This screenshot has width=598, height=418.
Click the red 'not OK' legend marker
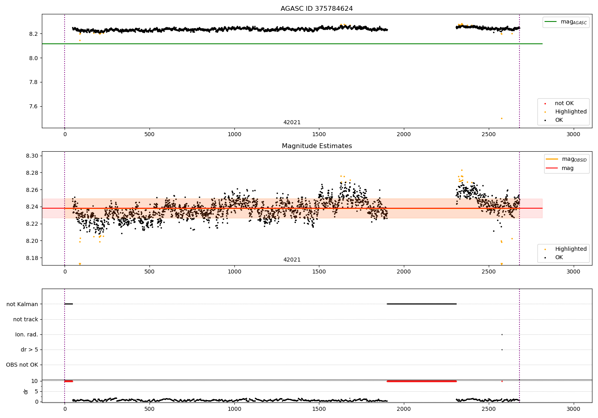pyautogui.click(x=545, y=104)
